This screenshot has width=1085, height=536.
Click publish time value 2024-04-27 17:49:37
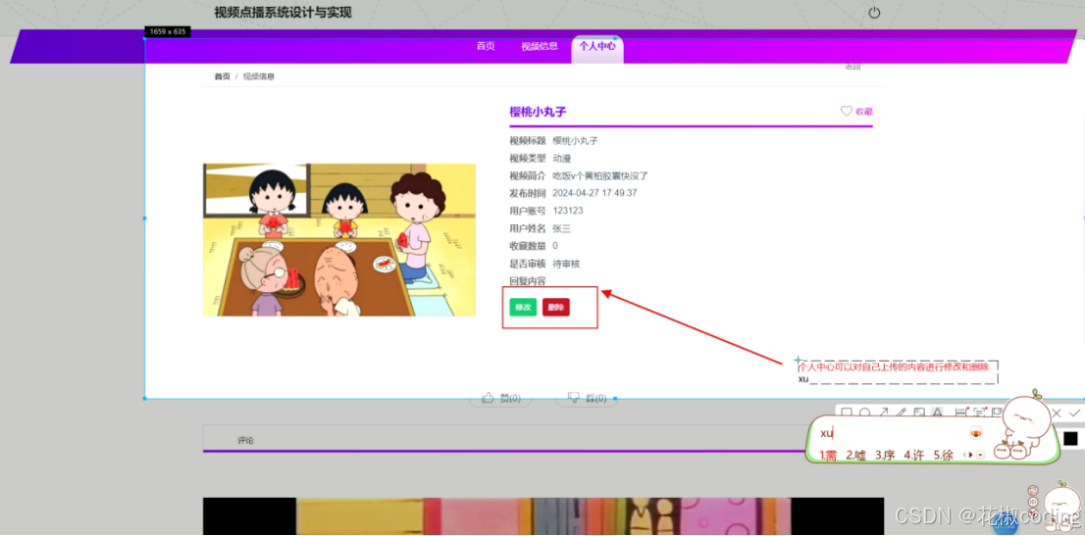pos(595,193)
